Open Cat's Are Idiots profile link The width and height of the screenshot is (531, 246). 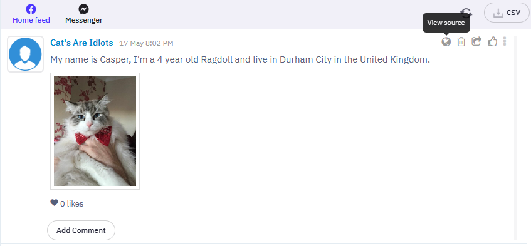pos(81,43)
